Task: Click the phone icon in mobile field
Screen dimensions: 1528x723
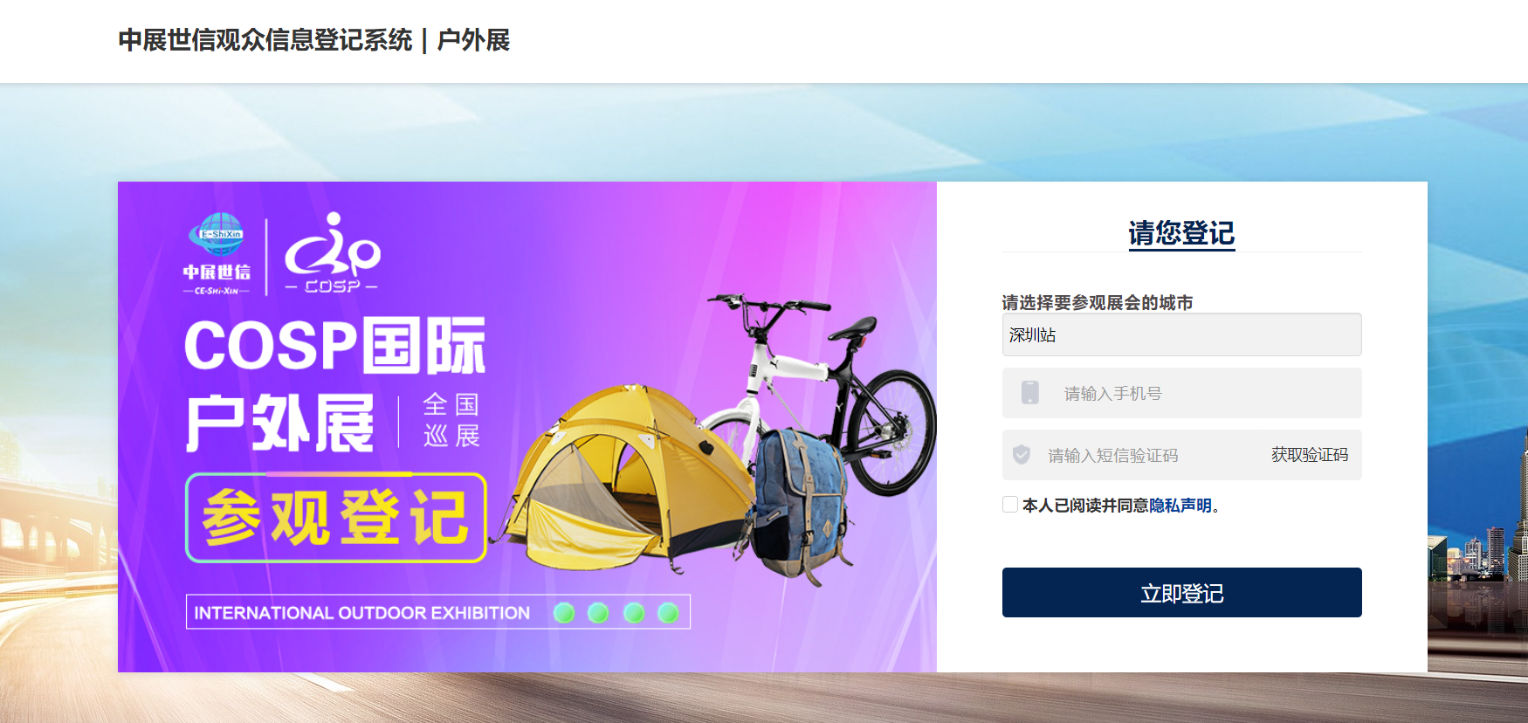Action: pyautogui.click(x=1030, y=393)
